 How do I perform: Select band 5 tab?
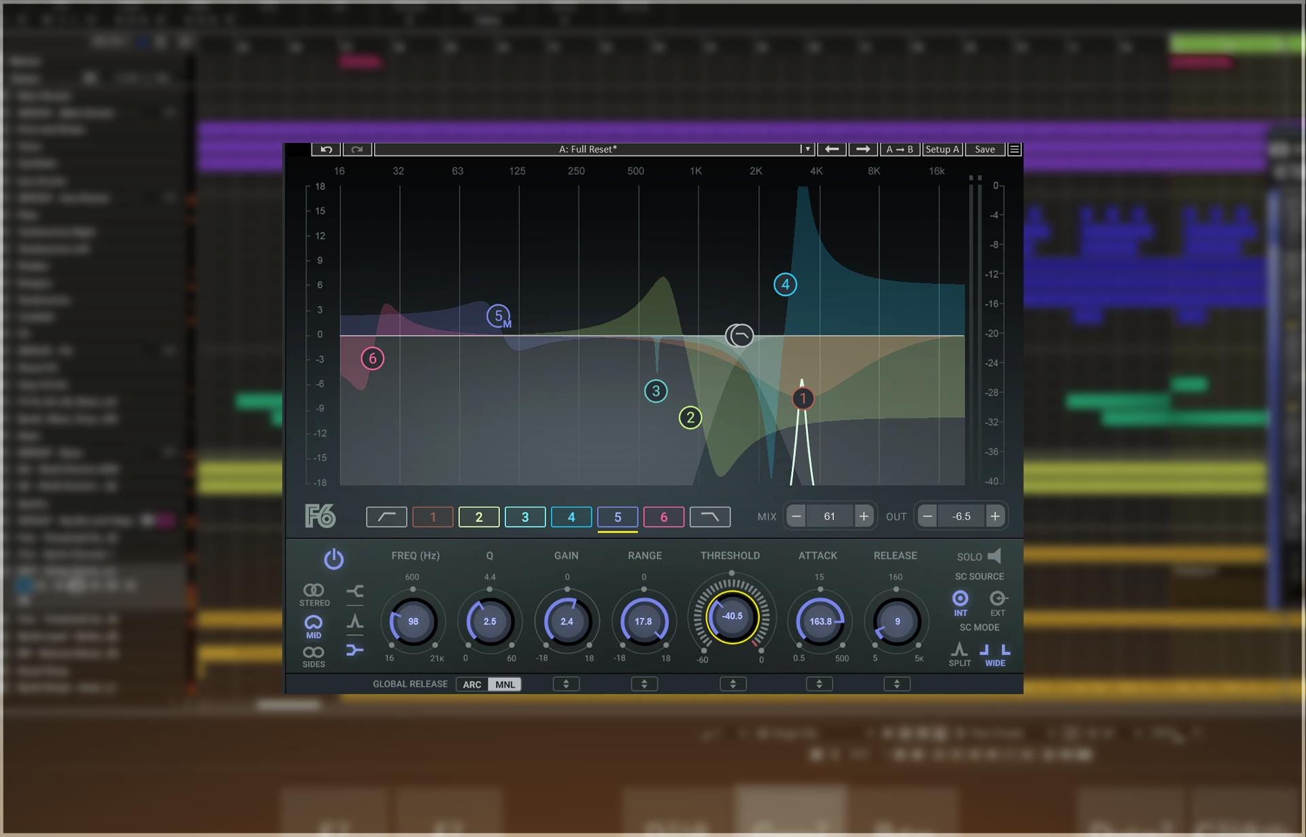(618, 517)
